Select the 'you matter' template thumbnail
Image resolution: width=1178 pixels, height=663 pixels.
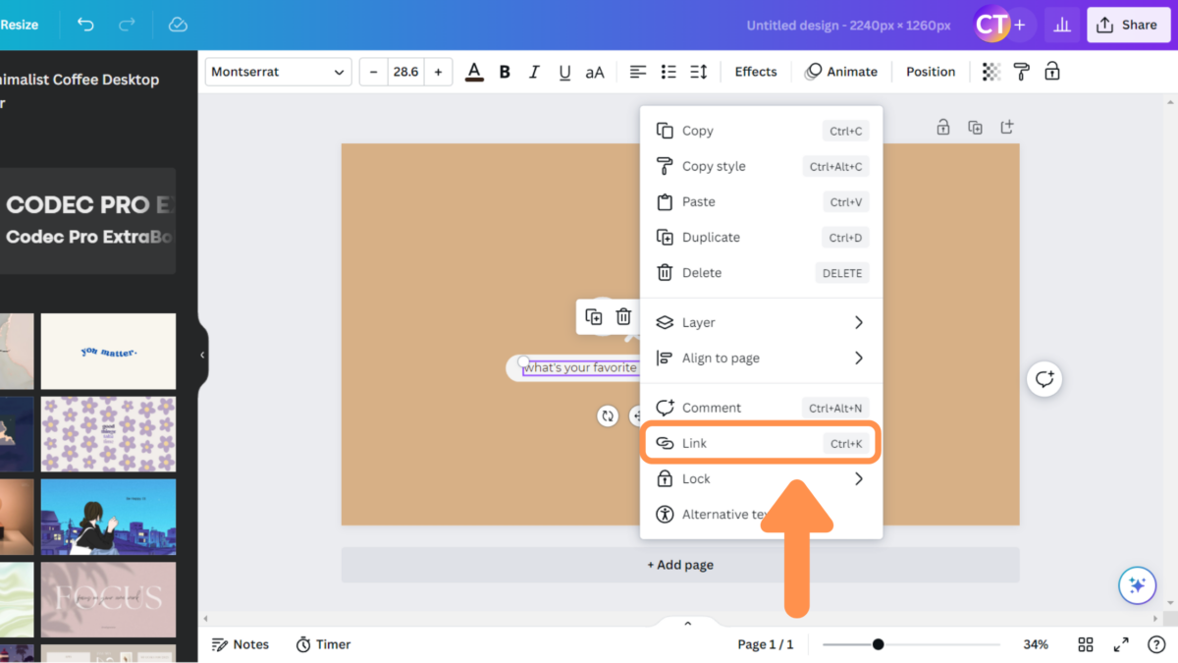click(108, 351)
